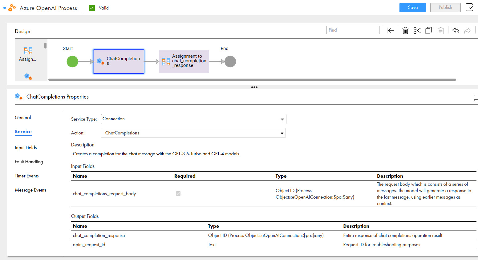Click the Text type cell for apim_request_id

pyautogui.click(x=212, y=245)
